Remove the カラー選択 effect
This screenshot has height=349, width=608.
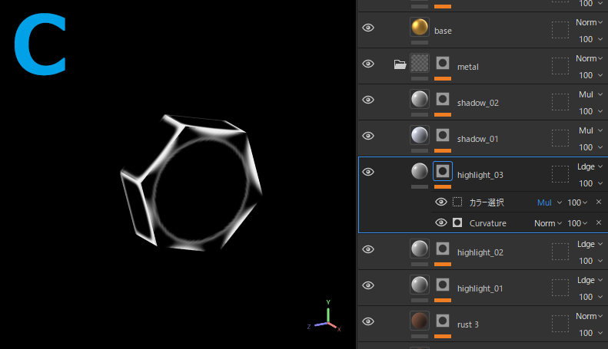599,202
